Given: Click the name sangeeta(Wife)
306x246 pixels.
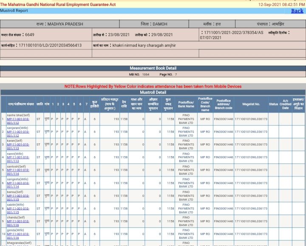Looking at the screenshot, I should tap(17, 179).
